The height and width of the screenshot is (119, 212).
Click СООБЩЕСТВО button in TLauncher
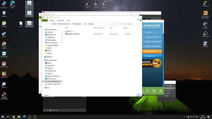coord(152,56)
